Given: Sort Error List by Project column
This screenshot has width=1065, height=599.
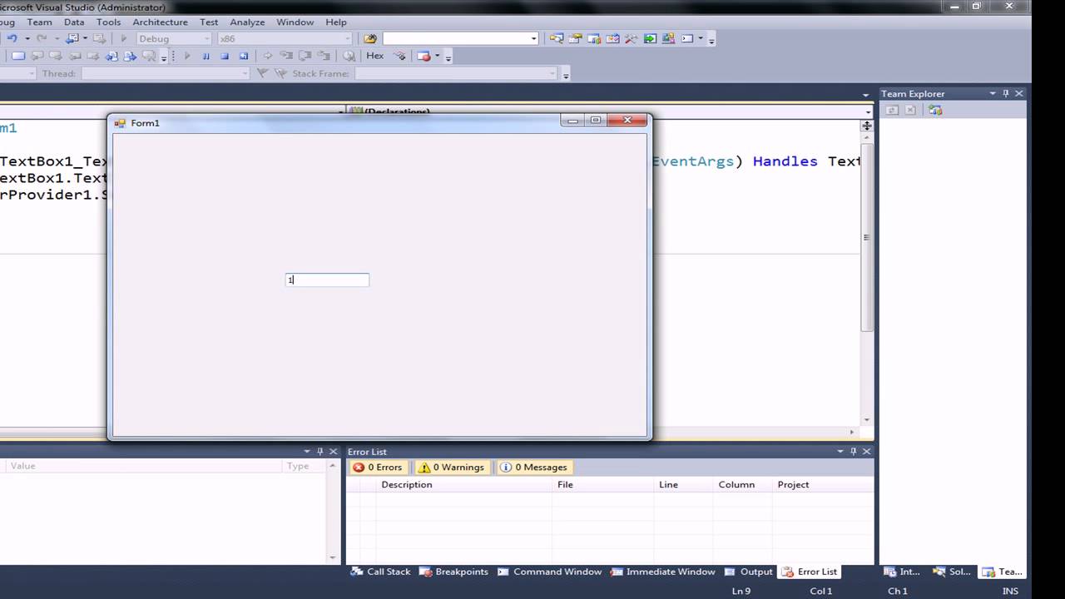Looking at the screenshot, I should pyautogui.click(x=822, y=484).
